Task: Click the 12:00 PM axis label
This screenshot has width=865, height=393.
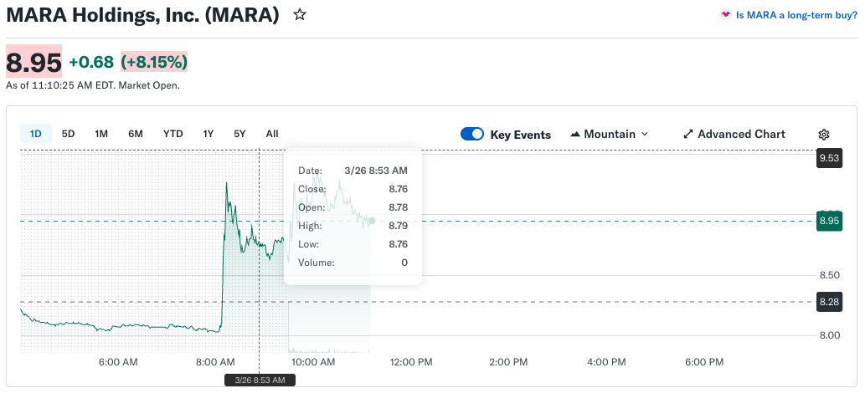Action: point(411,362)
